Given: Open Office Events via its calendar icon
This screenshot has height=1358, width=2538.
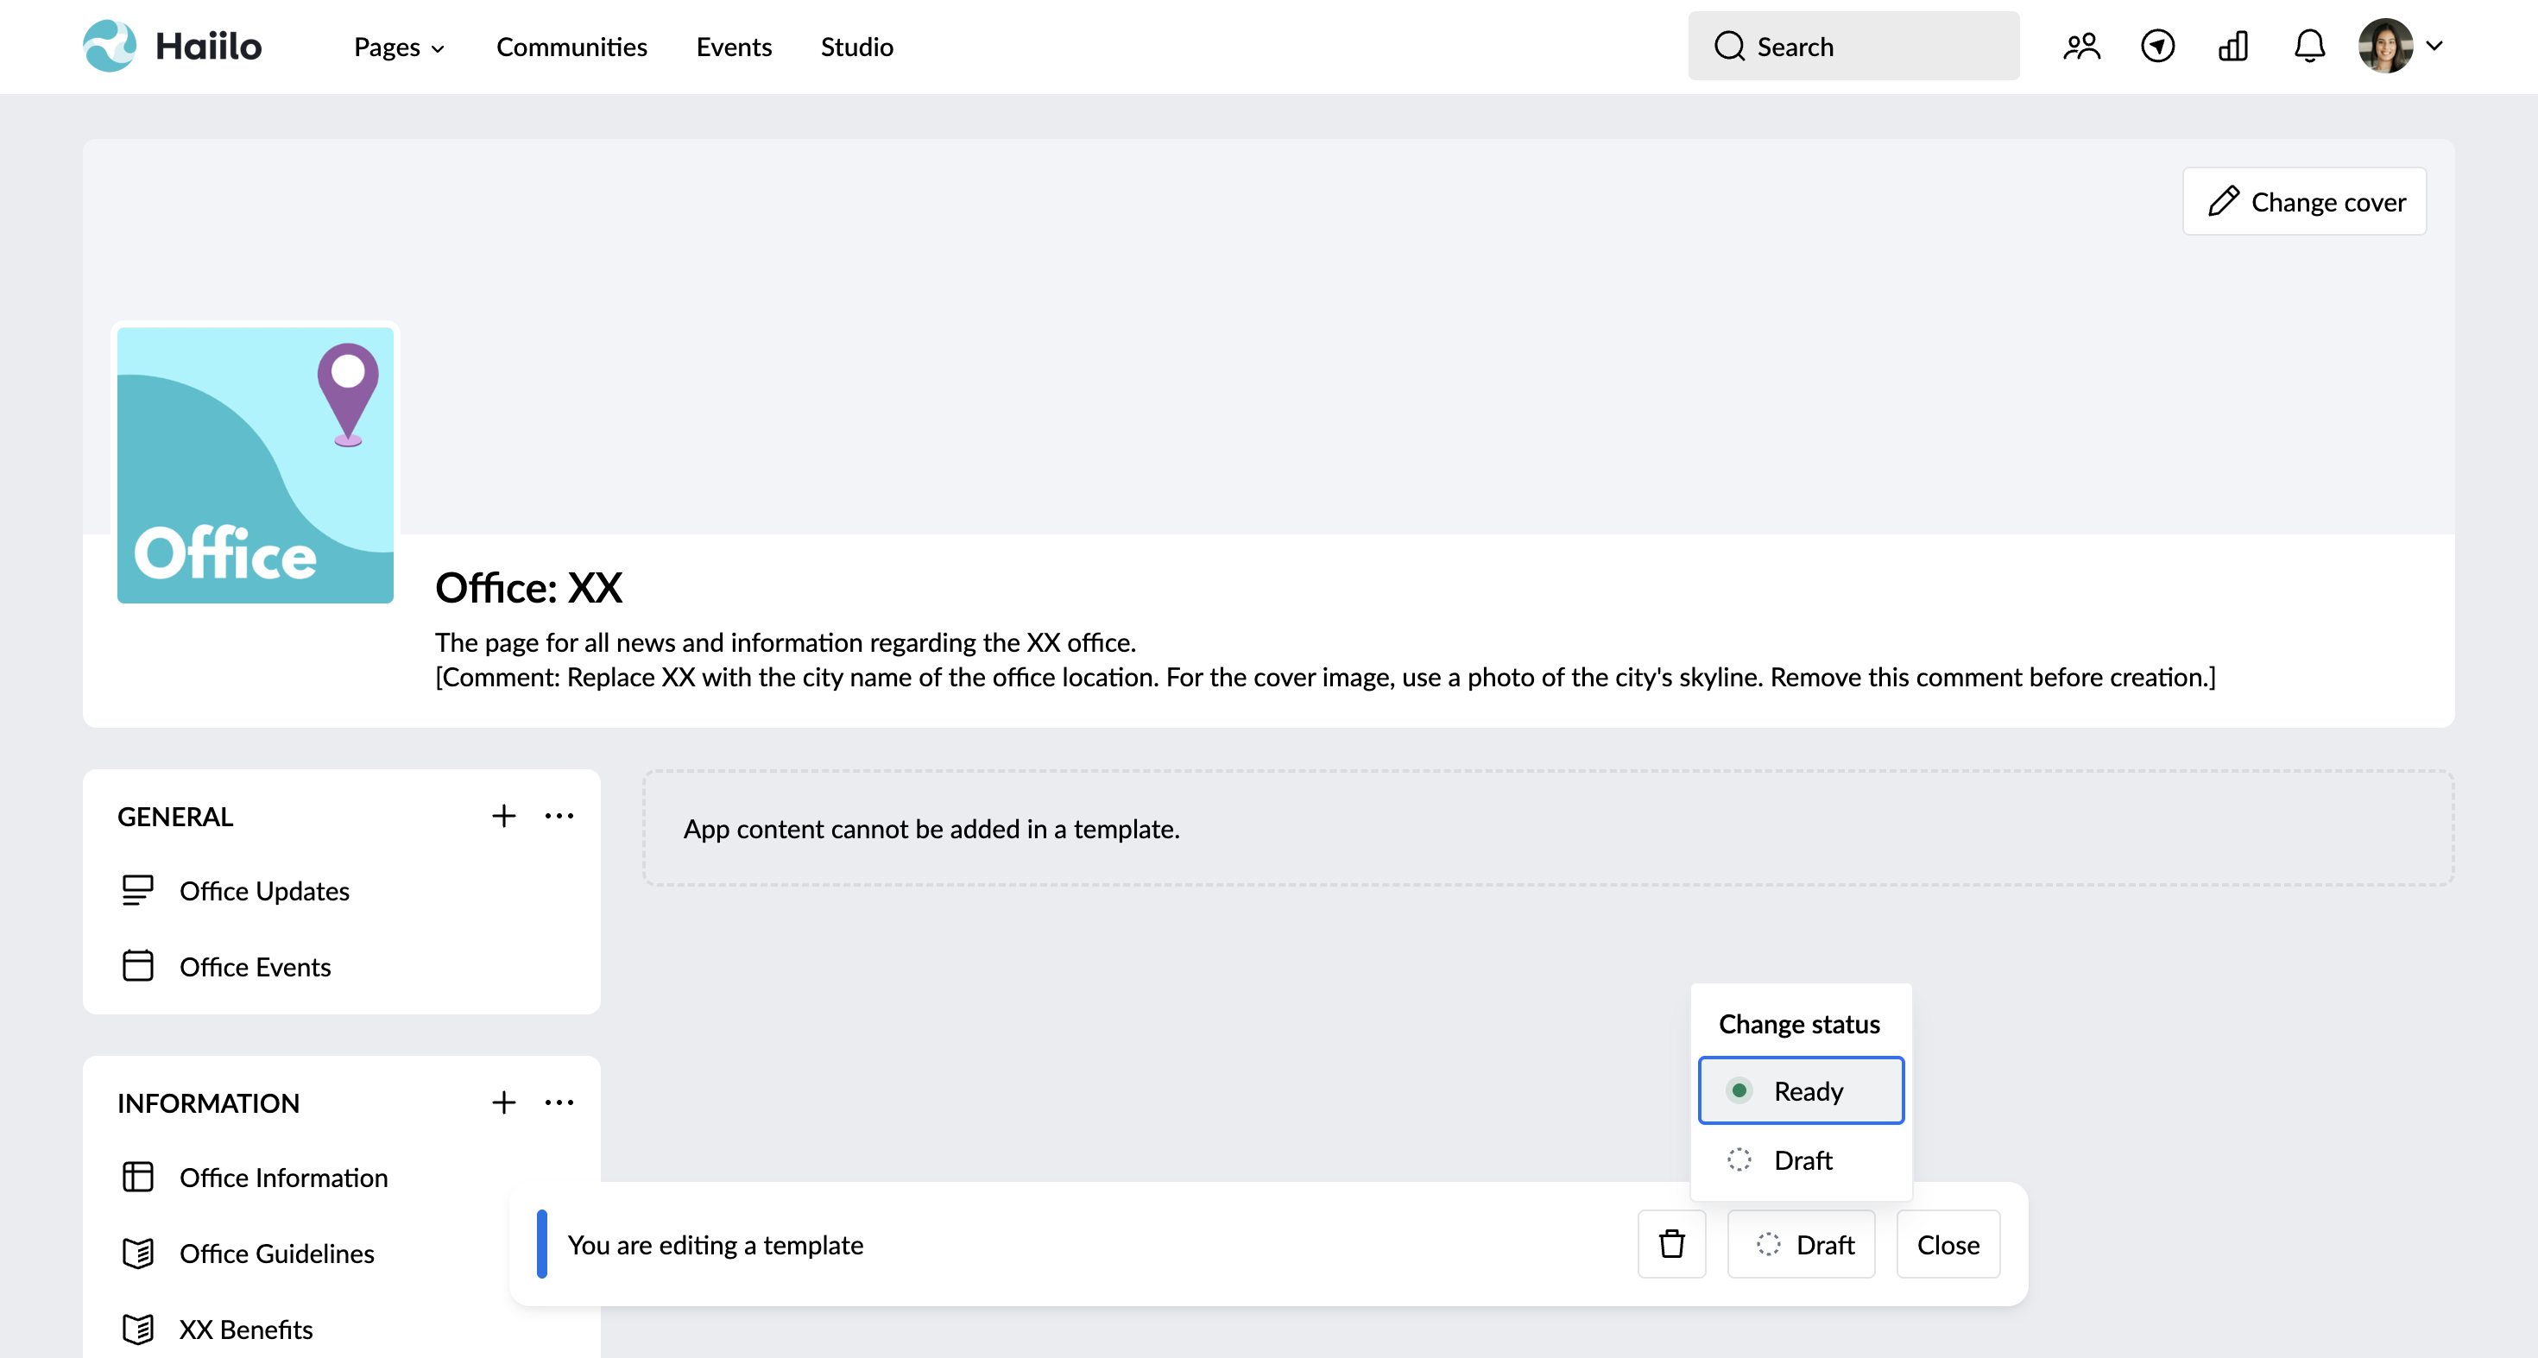Looking at the screenshot, I should tap(137, 966).
